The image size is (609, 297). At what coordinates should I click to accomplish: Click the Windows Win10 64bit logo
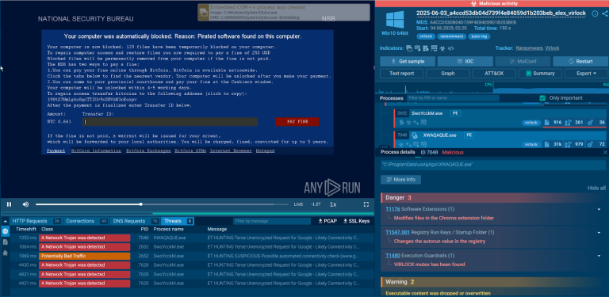(395, 19)
